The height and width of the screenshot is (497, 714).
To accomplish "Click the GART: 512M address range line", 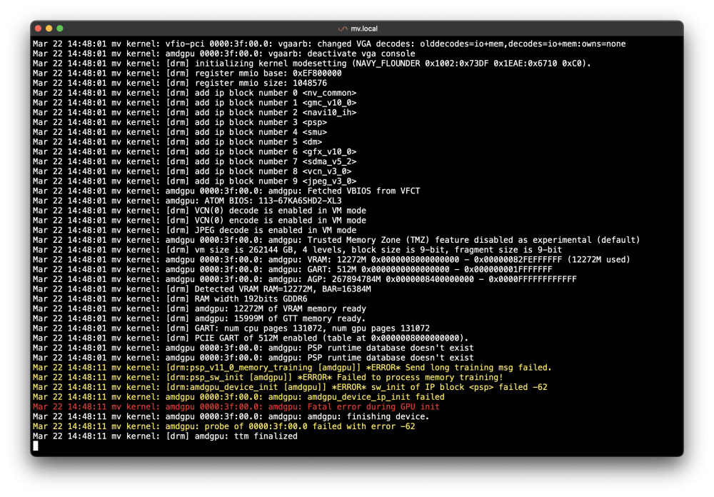I will (x=292, y=268).
